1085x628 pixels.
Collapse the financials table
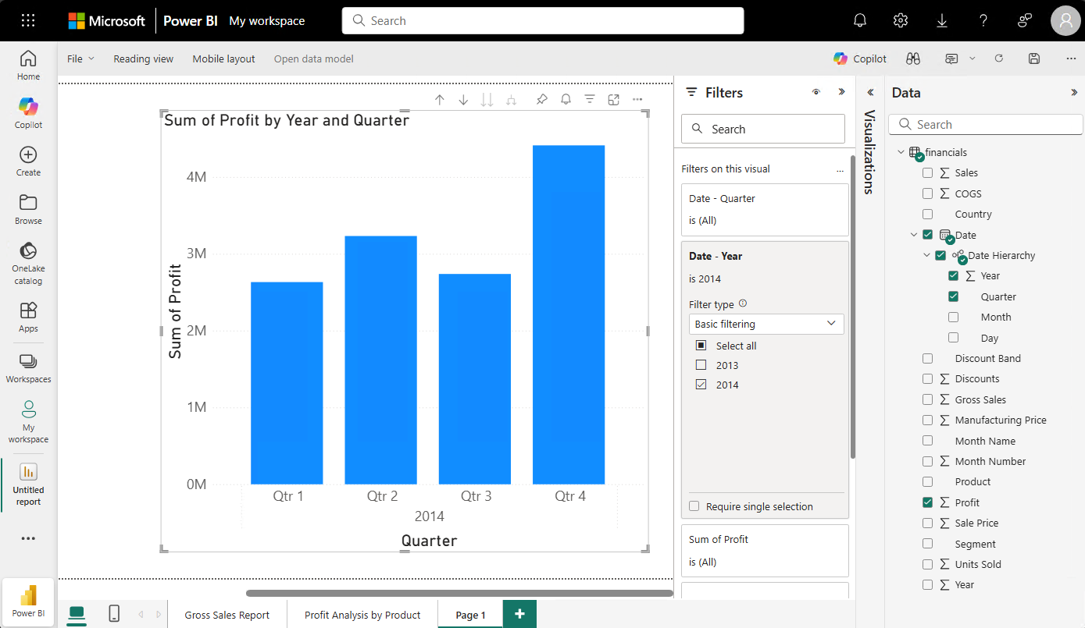[x=900, y=151]
